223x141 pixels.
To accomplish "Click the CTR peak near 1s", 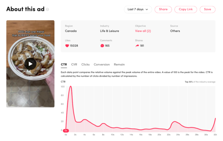I will (70, 86).
